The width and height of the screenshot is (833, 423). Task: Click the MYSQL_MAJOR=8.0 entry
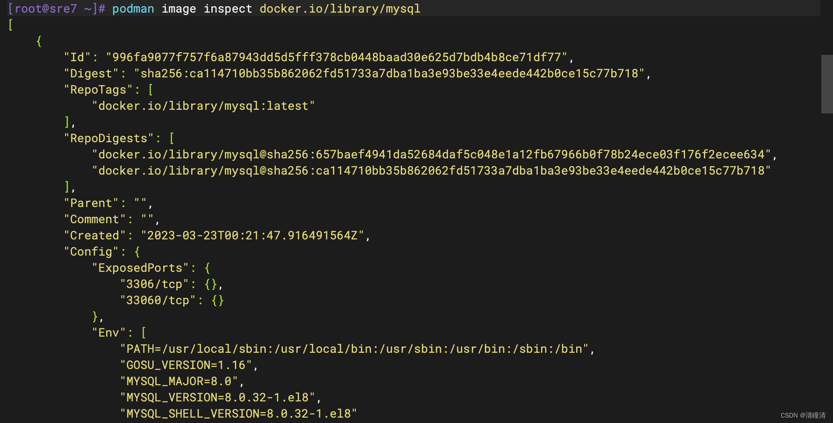point(179,381)
